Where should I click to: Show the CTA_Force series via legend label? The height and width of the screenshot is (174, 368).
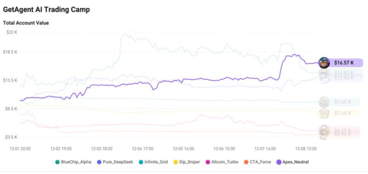[x=261, y=162]
